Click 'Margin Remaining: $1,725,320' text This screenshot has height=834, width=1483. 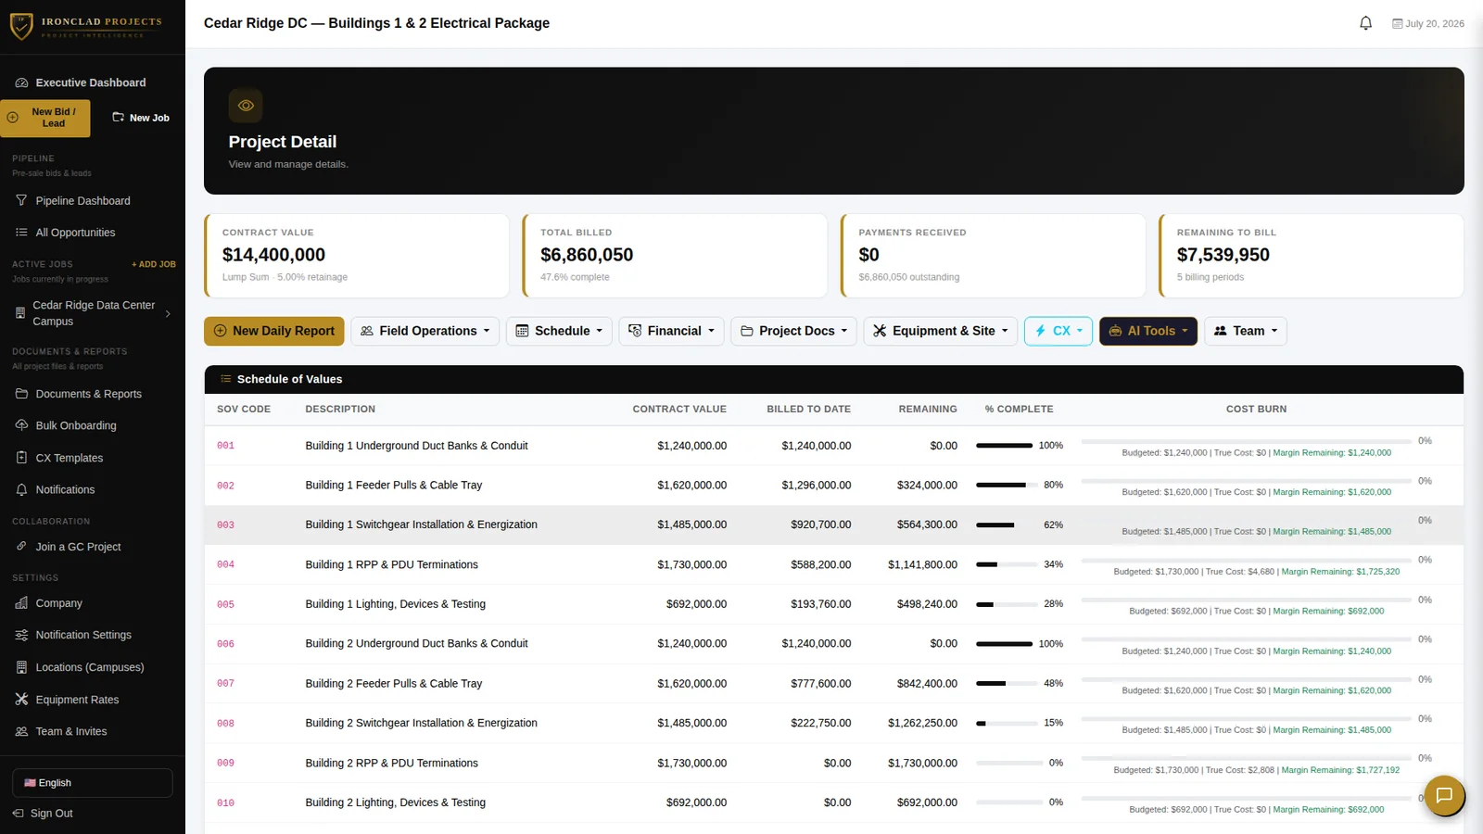(1340, 572)
